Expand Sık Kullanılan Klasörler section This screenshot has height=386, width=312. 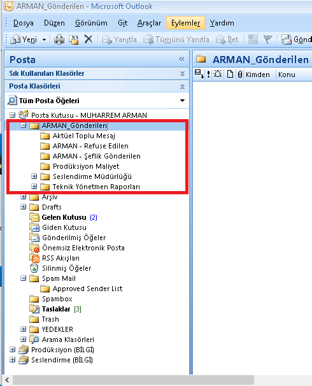point(182,73)
